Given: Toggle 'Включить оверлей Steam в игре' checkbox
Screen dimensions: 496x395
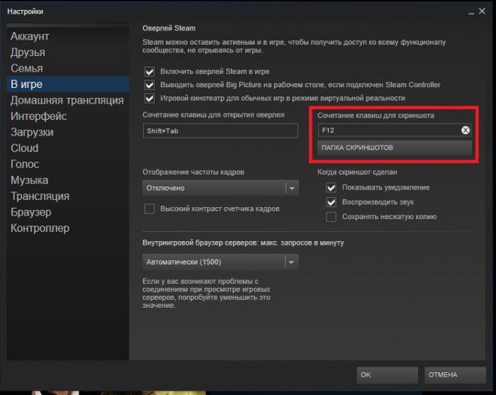Looking at the screenshot, I should 150,72.
